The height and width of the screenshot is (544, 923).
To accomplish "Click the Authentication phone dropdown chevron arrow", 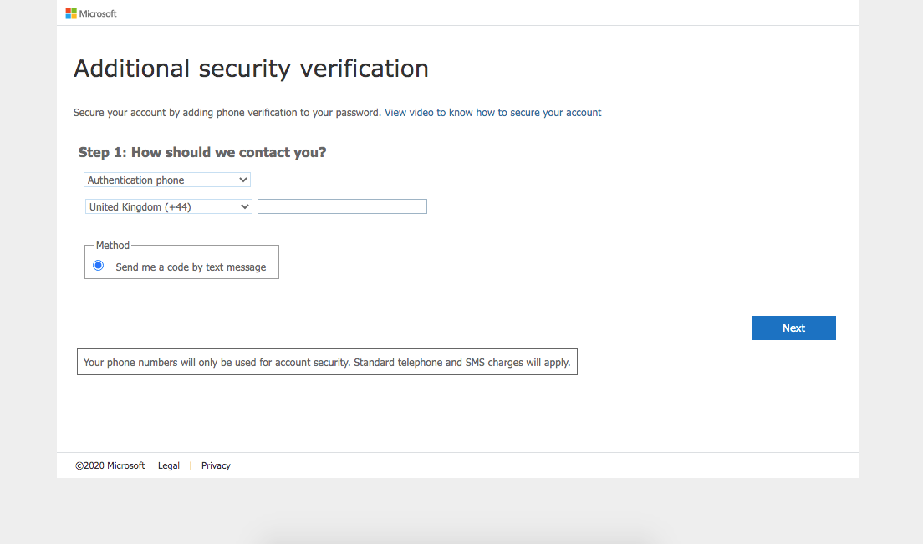I will 242,180.
